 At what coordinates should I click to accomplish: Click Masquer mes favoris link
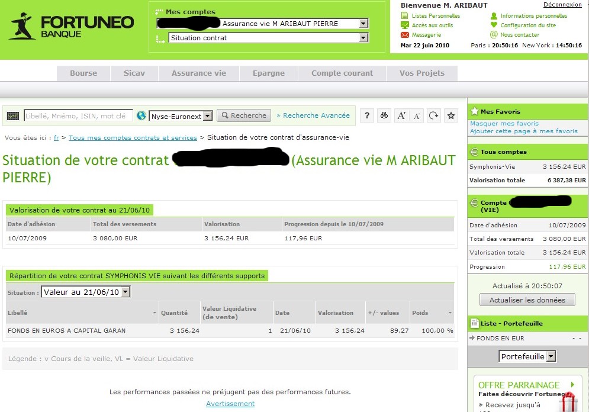tap(504, 124)
